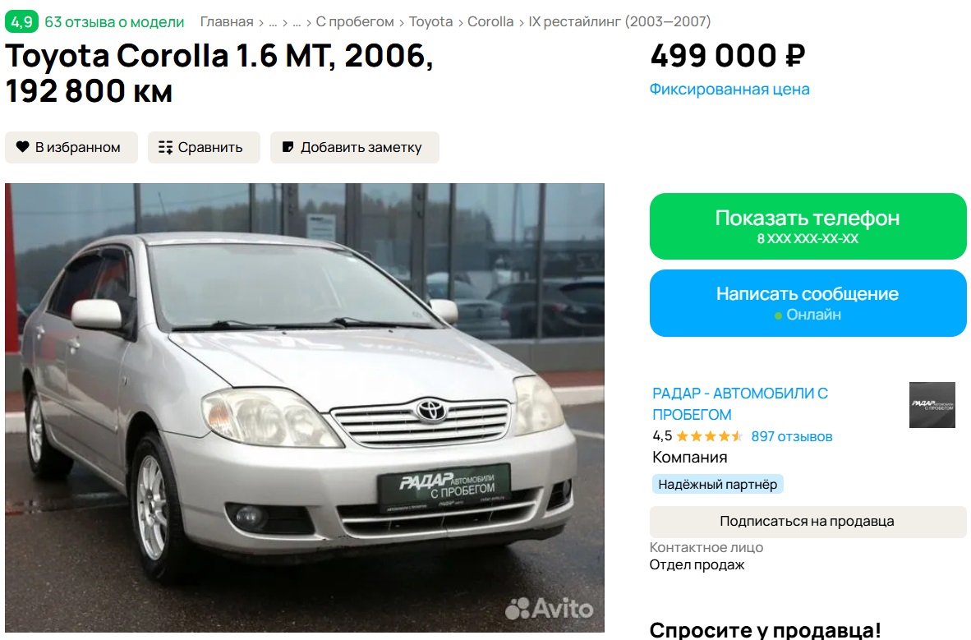Image resolution: width=971 pixels, height=640 pixels.
Task: Toggle the В избранном favorite button
Action: (x=71, y=147)
